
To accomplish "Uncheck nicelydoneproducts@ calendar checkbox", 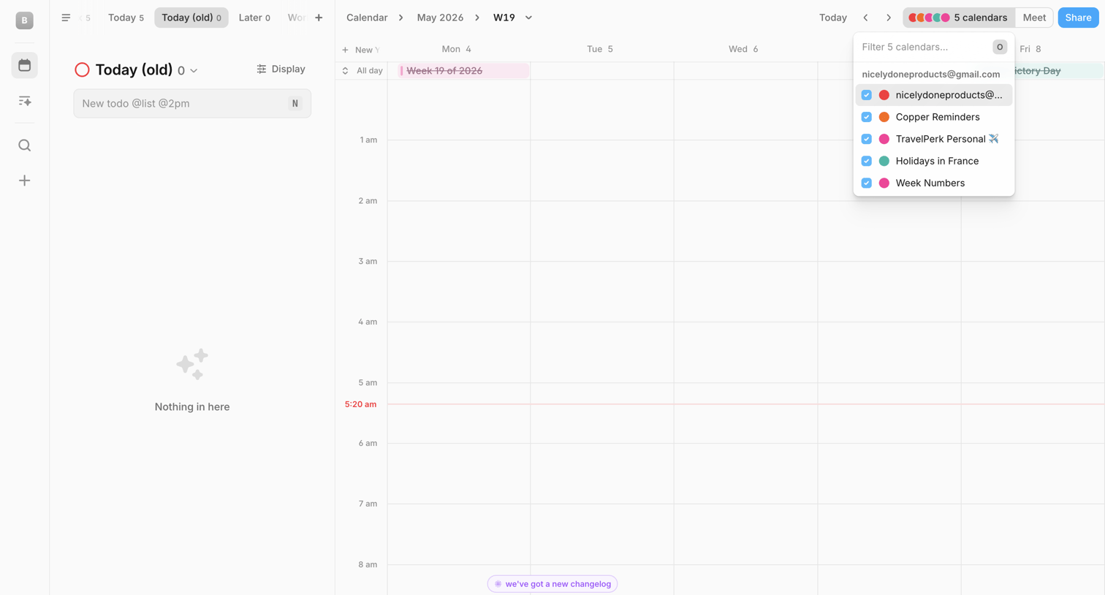I will 866,95.
